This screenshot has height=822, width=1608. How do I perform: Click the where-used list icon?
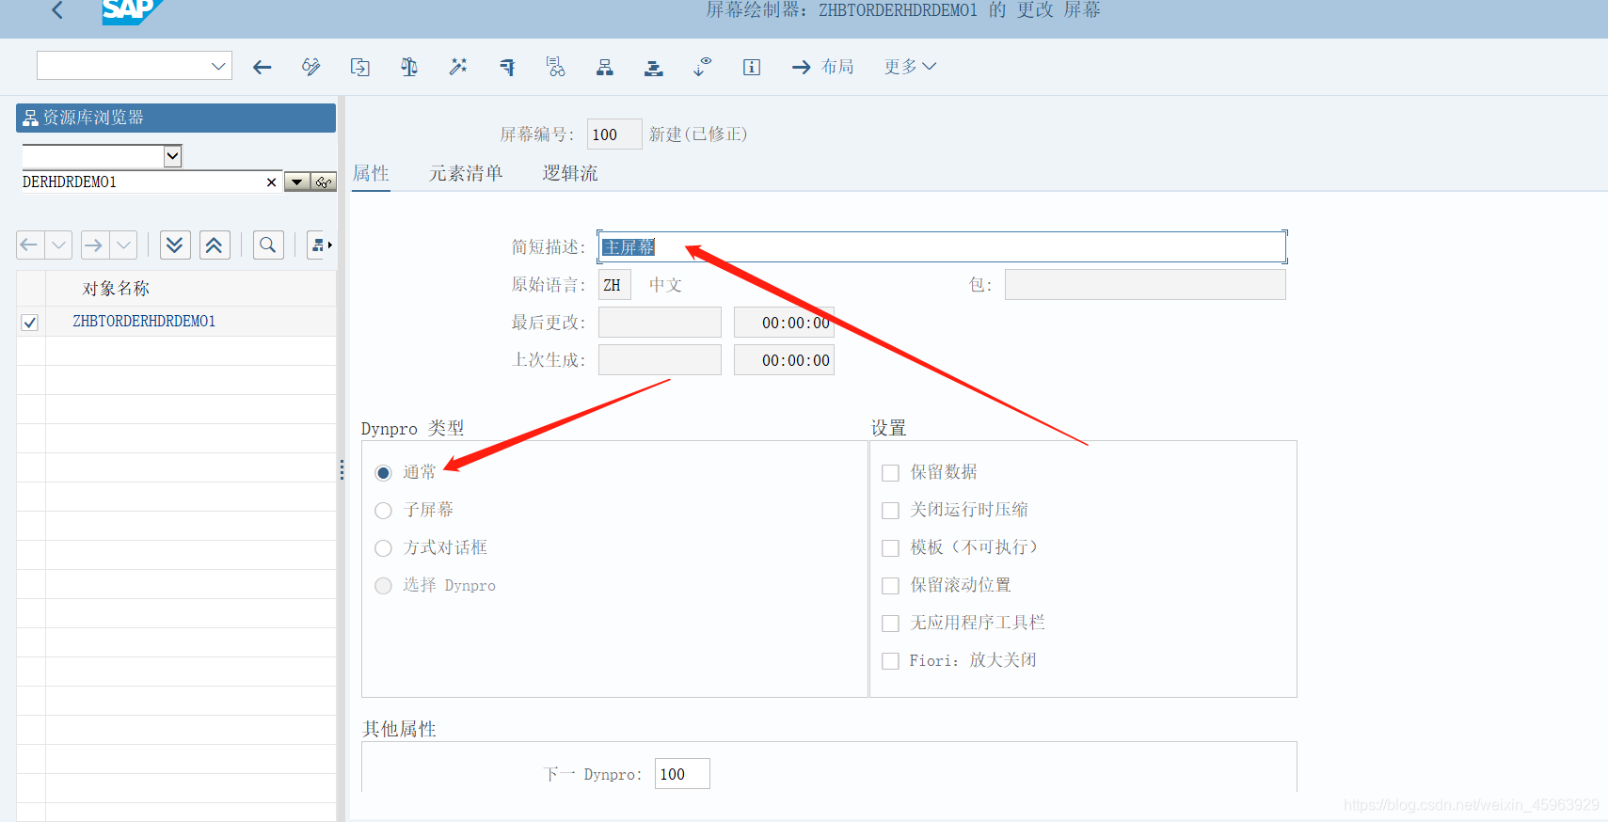coord(507,67)
